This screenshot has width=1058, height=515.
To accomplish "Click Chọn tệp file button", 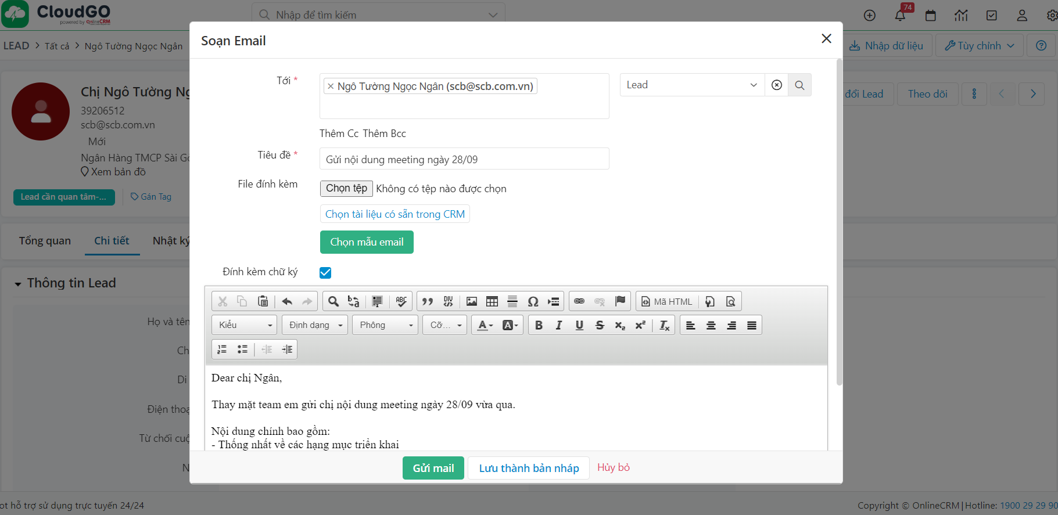I will pos(346,188).
